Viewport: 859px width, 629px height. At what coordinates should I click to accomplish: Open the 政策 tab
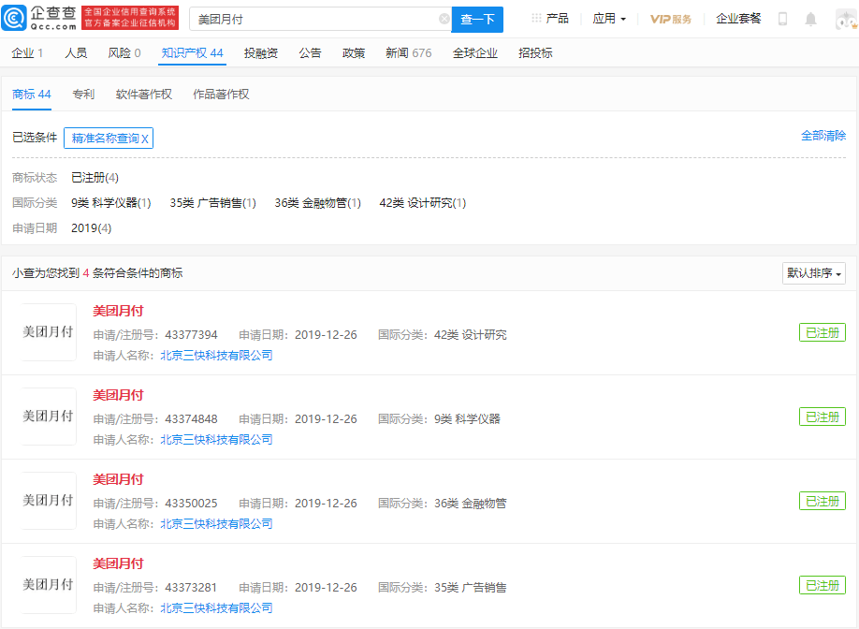[x=354, y=53]
